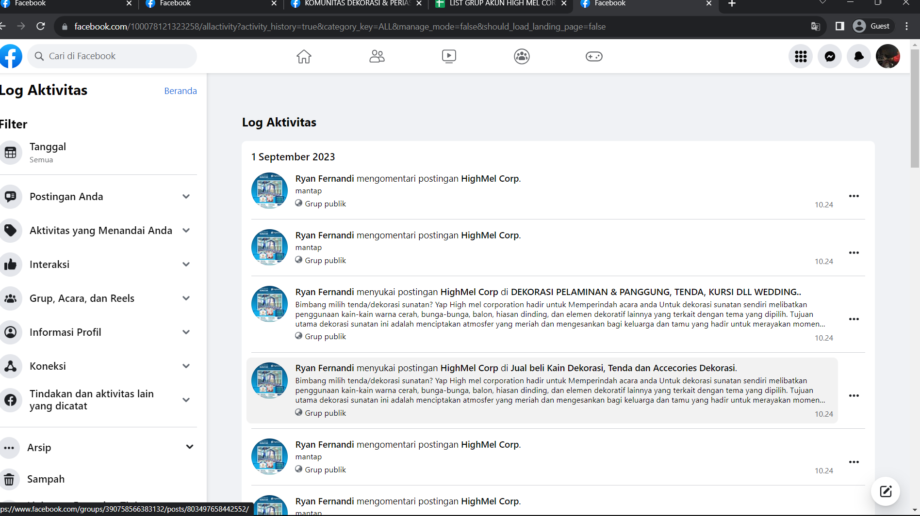Expand the Informasi Profil section
This screenshot has width=920, height=516.
pos(186,332)
